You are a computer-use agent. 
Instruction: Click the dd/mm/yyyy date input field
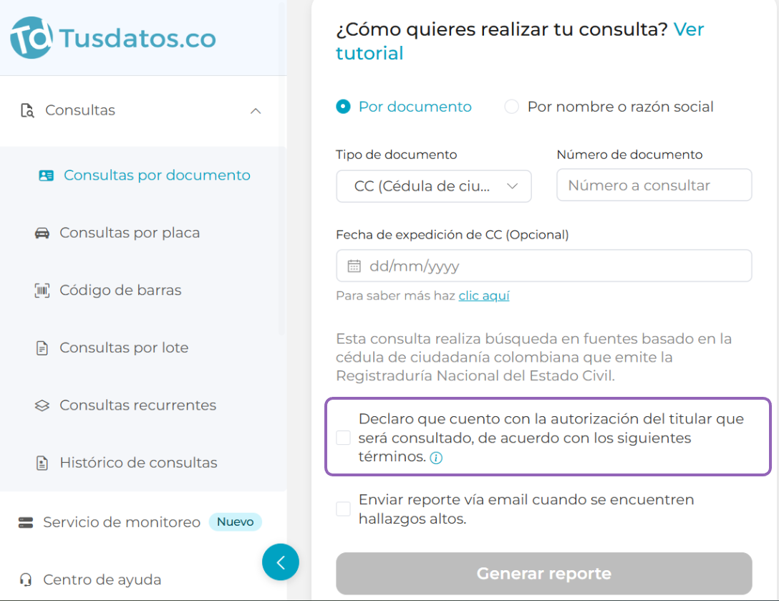point(544,266)
